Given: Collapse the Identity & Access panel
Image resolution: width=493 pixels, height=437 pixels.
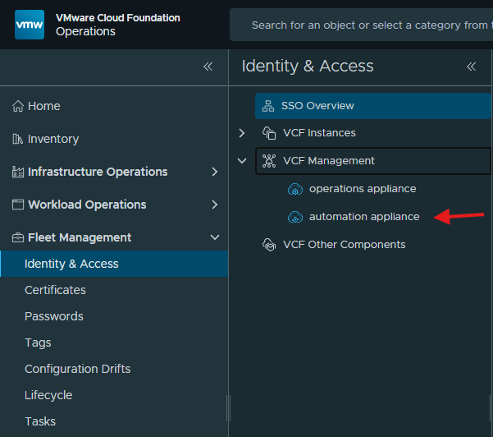Looking at the screenshot, I should (472, 67).
